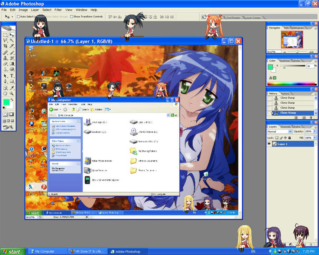The image size is (319, 255).
Task: Open the Filter menu
Action: [x=58, y=10]
